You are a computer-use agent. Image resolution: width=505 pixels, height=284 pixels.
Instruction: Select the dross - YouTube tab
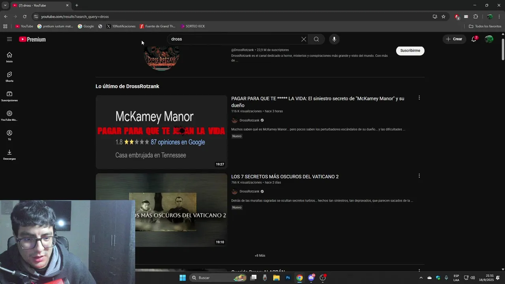[x=40, y=6]
